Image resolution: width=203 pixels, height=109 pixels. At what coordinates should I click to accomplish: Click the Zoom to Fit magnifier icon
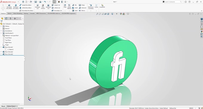(97, 14)
